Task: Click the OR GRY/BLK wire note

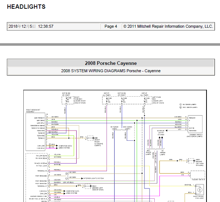Action: 68,182
